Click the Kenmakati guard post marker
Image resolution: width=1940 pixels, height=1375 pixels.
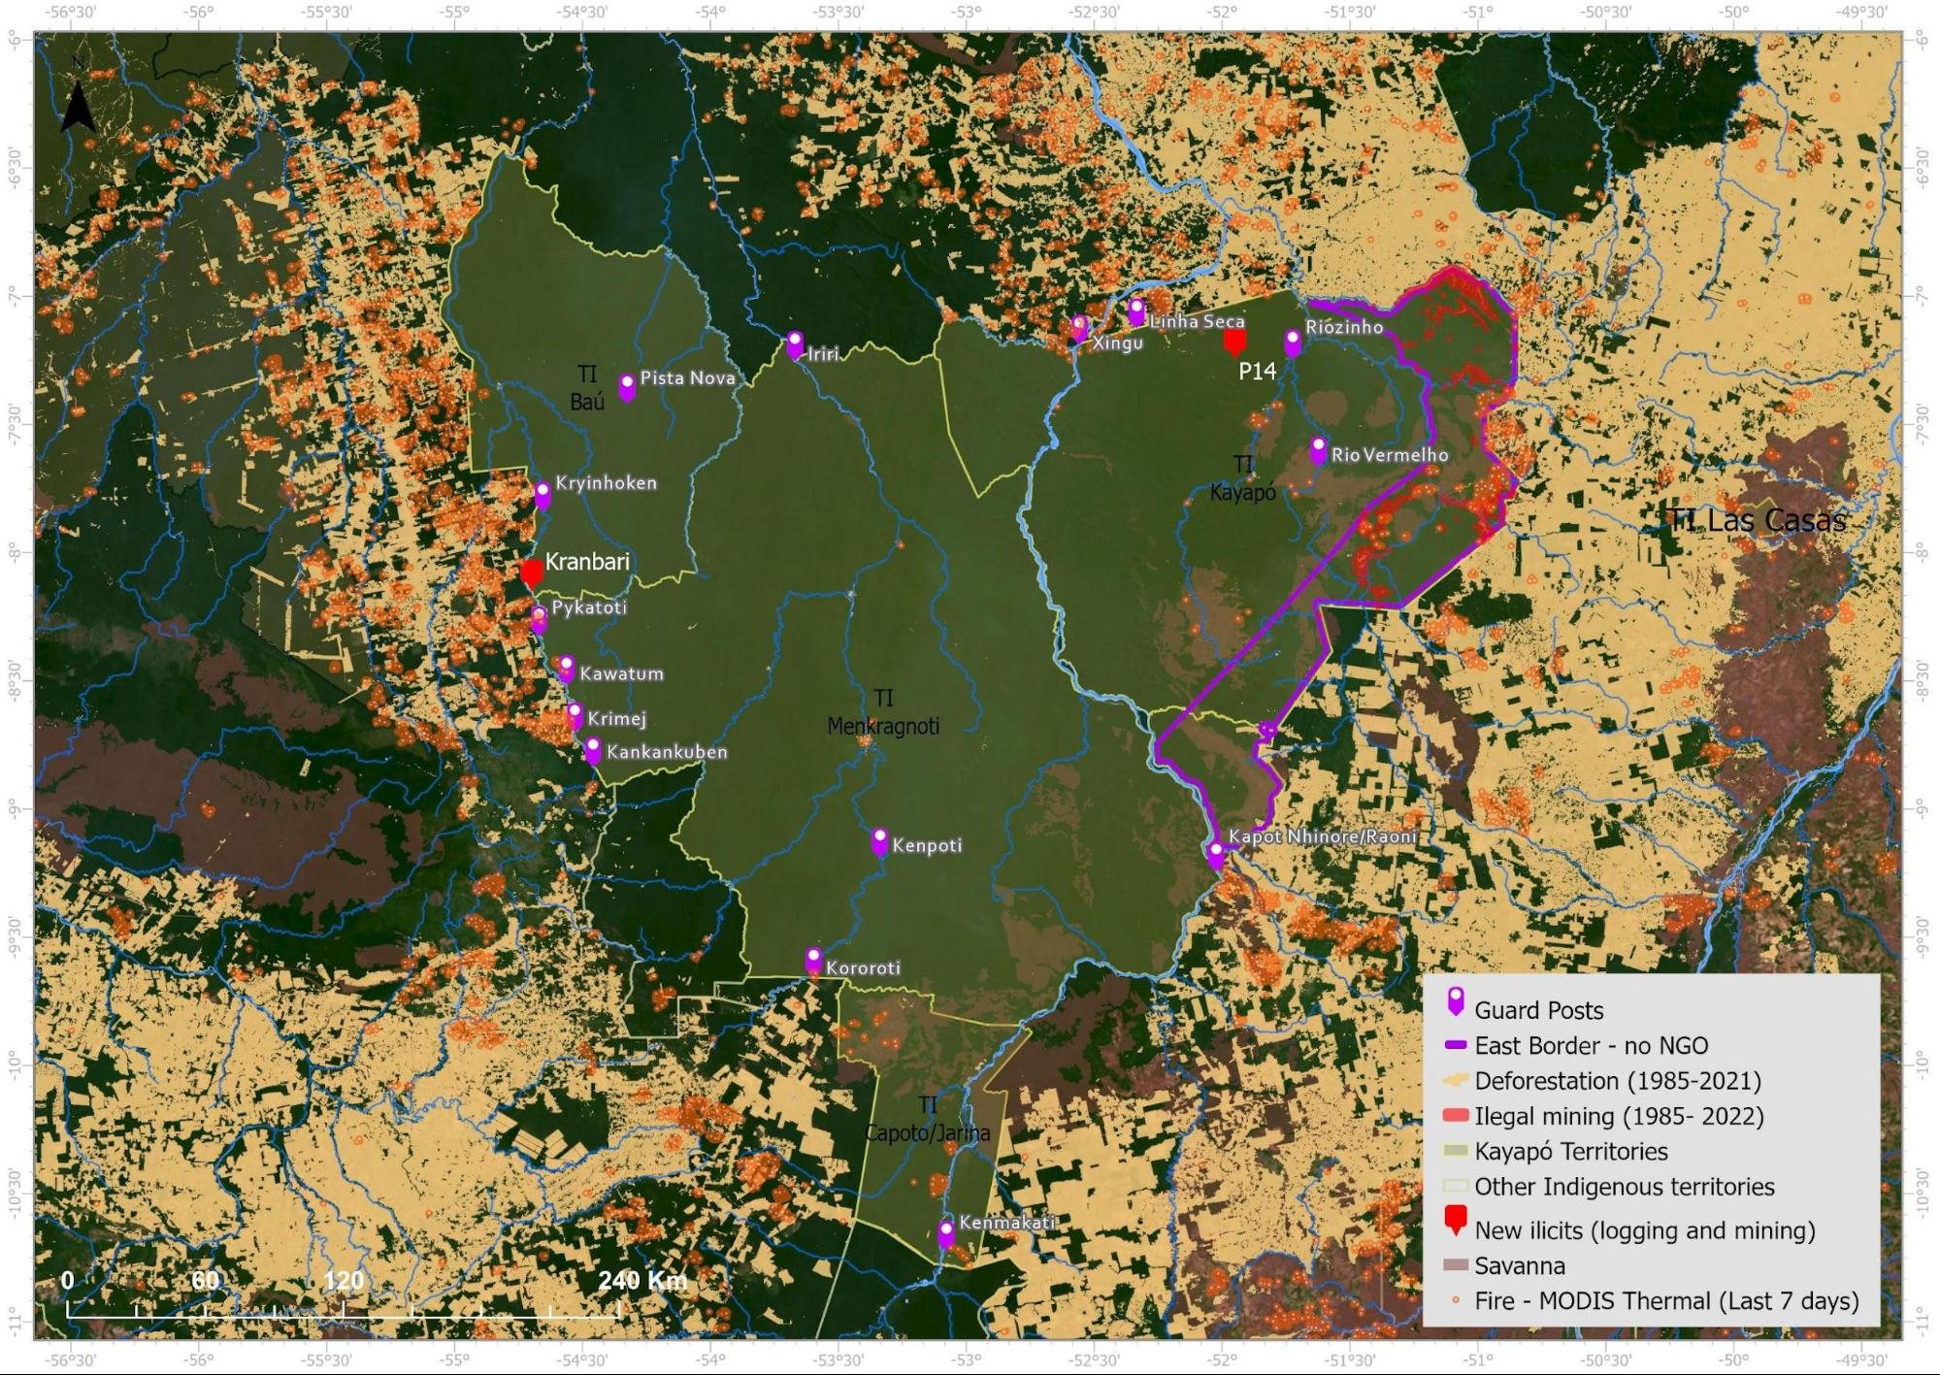point(946,1233)
